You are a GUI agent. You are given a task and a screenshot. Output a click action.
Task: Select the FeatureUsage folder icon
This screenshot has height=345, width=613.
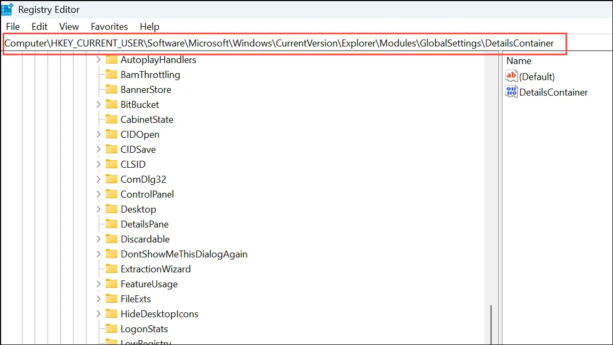112,284
